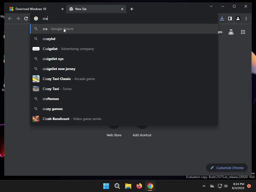
Task: Click the OneDrive cloud tray icon
Action: pyautogui.click(x=212, y=186)
